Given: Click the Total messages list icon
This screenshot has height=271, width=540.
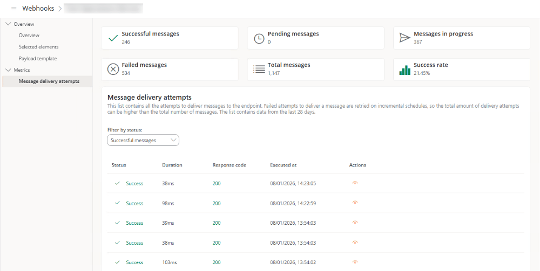Looking at the screenshot, I should (259, 69).
